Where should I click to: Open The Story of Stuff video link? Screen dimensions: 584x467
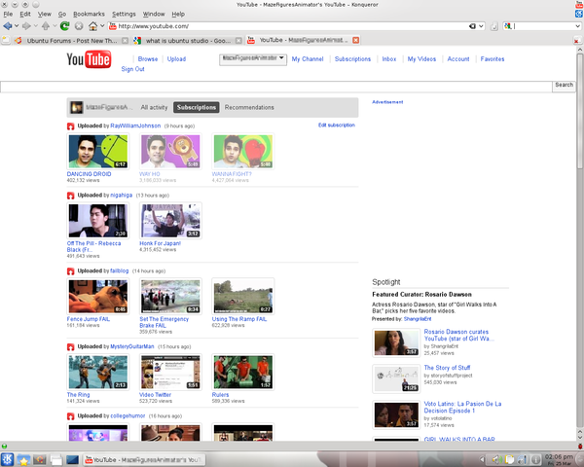click(x=447, y=368)
